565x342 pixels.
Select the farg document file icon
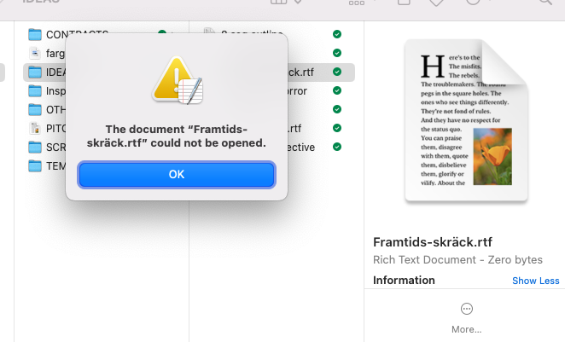pos(35,53)
